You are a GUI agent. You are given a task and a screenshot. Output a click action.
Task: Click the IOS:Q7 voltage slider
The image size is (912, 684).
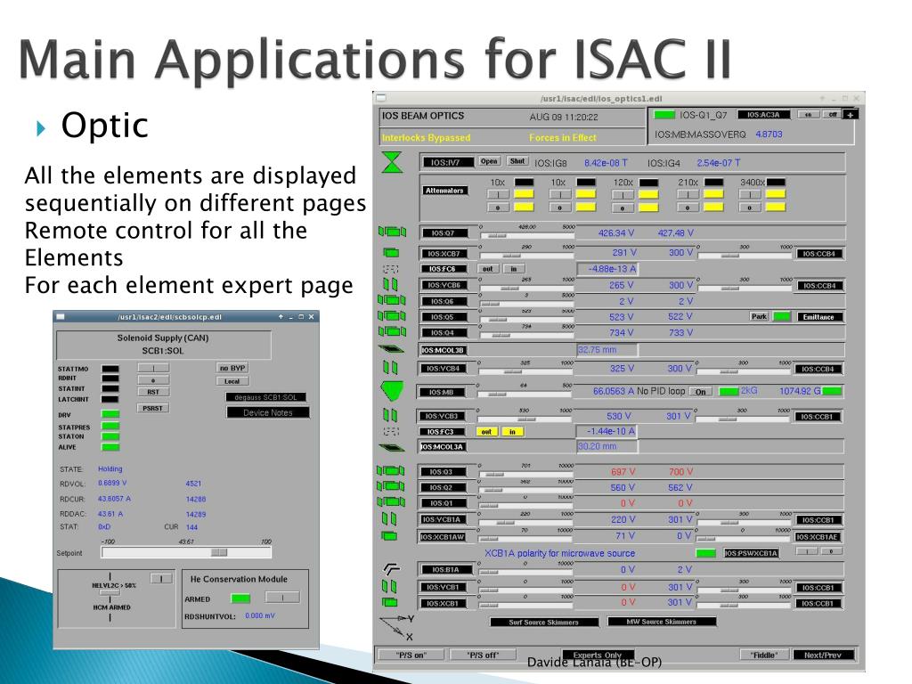527,235
